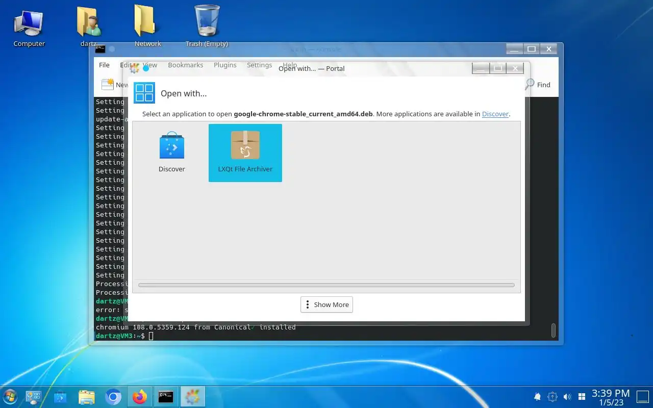Viewport: 653px width, 408px height.
Task: Choose LXQt File Archiver to open file
Action: pos(245,153)
